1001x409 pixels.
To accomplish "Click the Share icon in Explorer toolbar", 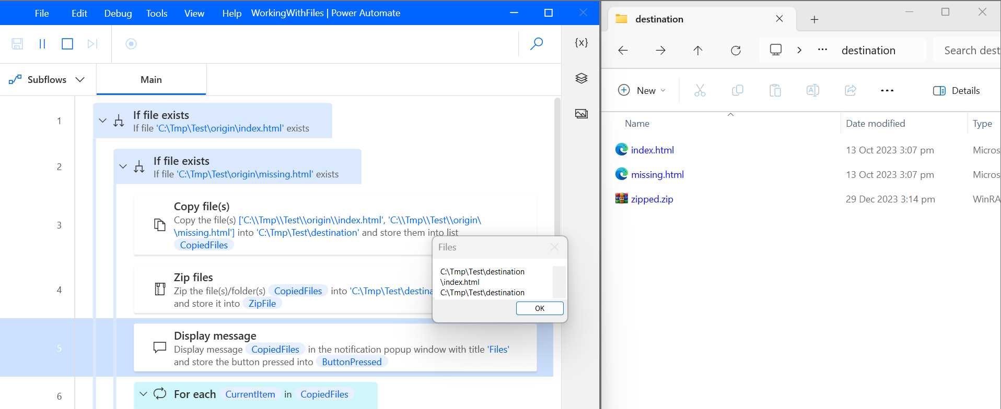I will pyautogui.click(x=851, y=90).
